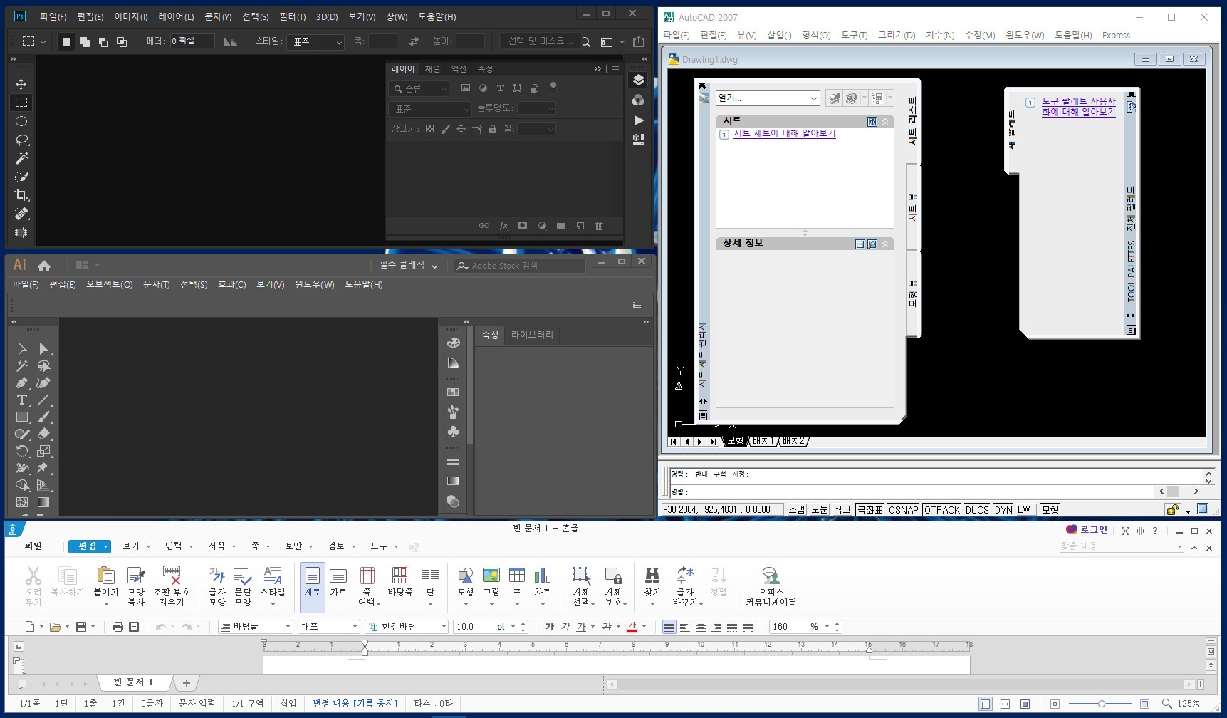The image size is (1227, 718).
Task: Open the Symbols club icon panel in Illustrator
Action: click(453, 432)
